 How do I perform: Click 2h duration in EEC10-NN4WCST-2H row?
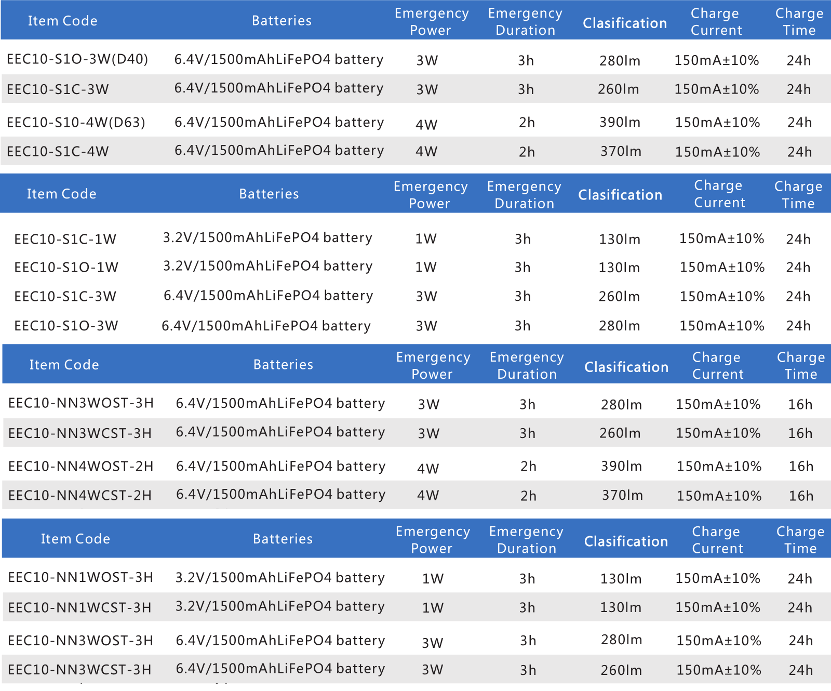tap(528, 496)
